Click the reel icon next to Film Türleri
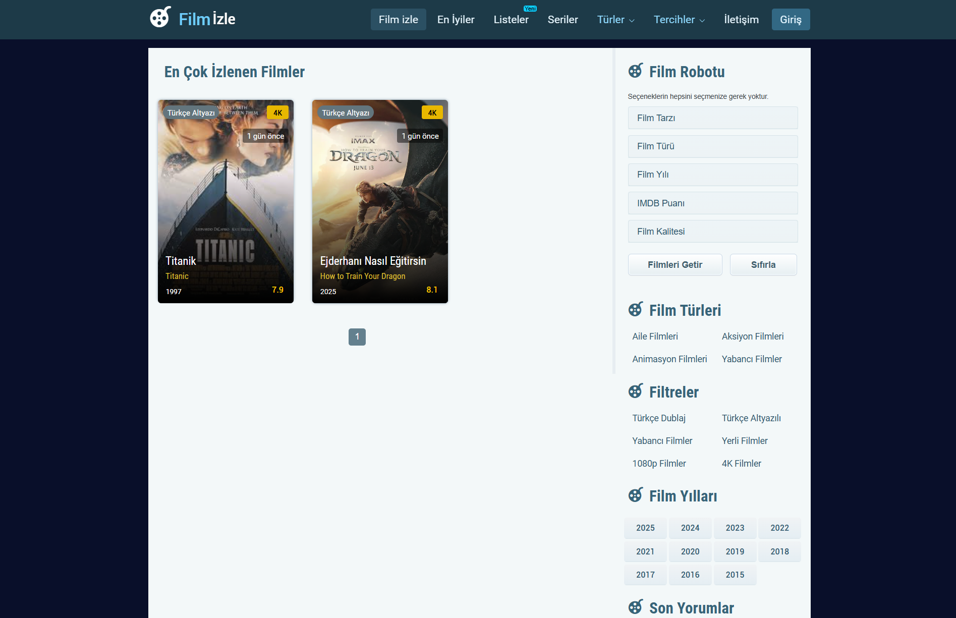The image size is (956, 618). tap(636, 309)
